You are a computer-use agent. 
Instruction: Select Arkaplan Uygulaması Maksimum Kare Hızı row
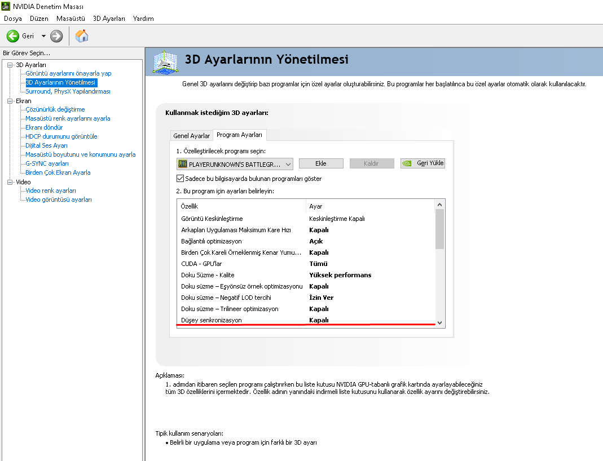coord(306,230)
